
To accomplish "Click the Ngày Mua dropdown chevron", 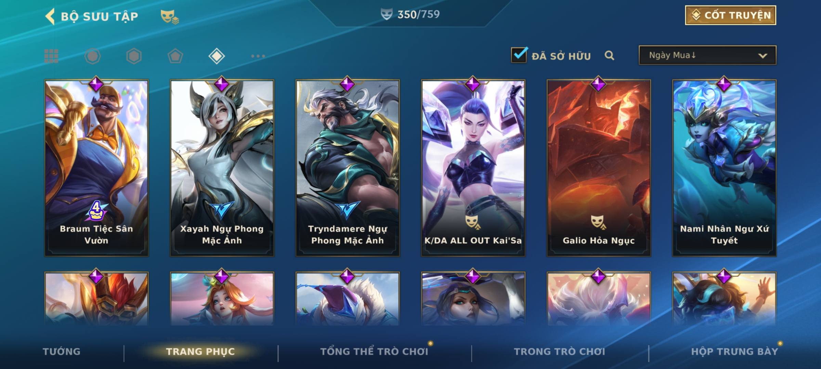I will [763, 56].
